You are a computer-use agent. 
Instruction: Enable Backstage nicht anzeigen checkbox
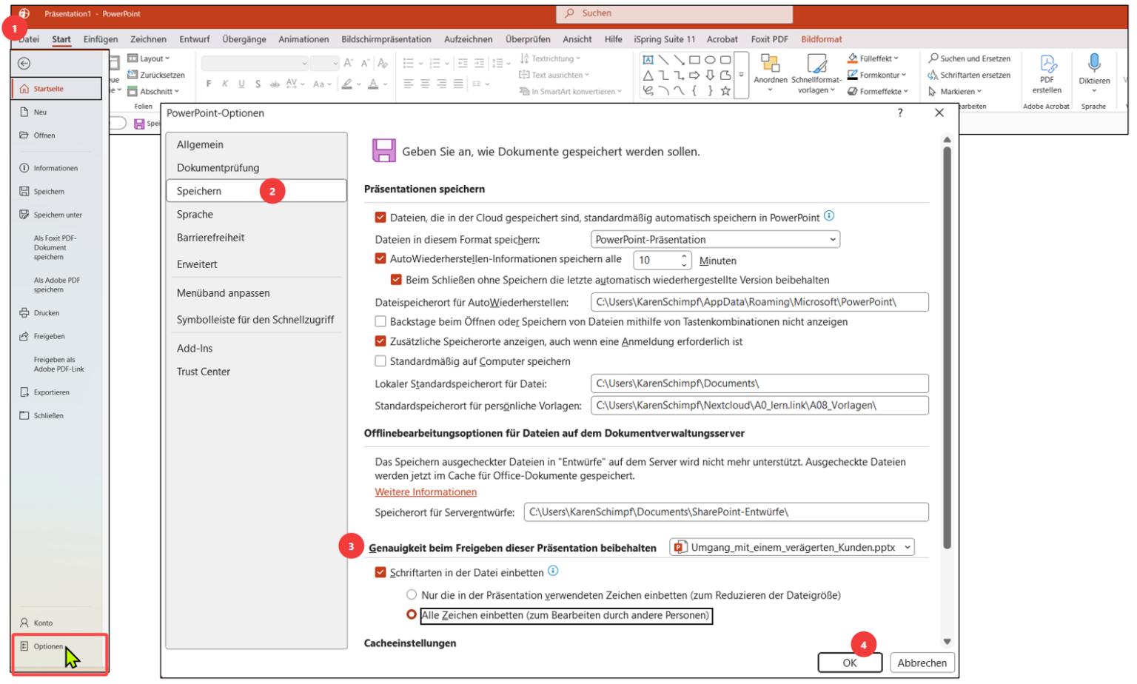coord(380,321)
